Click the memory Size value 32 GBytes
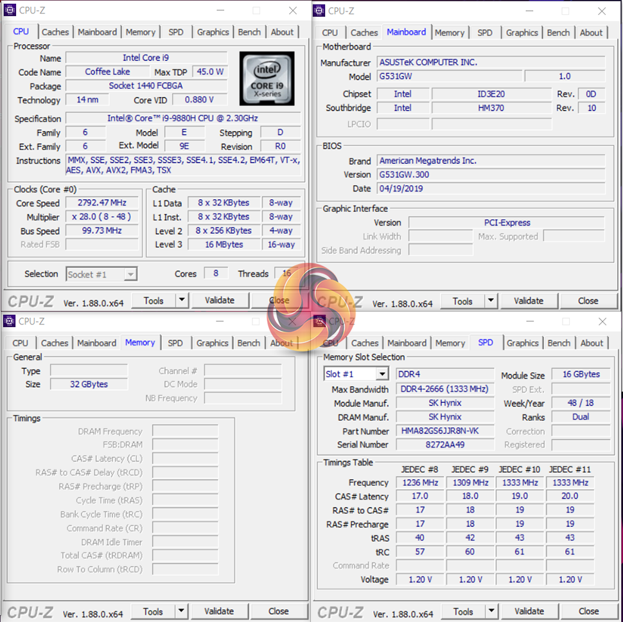This screenshot has height=622, width=623. pos(89,384)
